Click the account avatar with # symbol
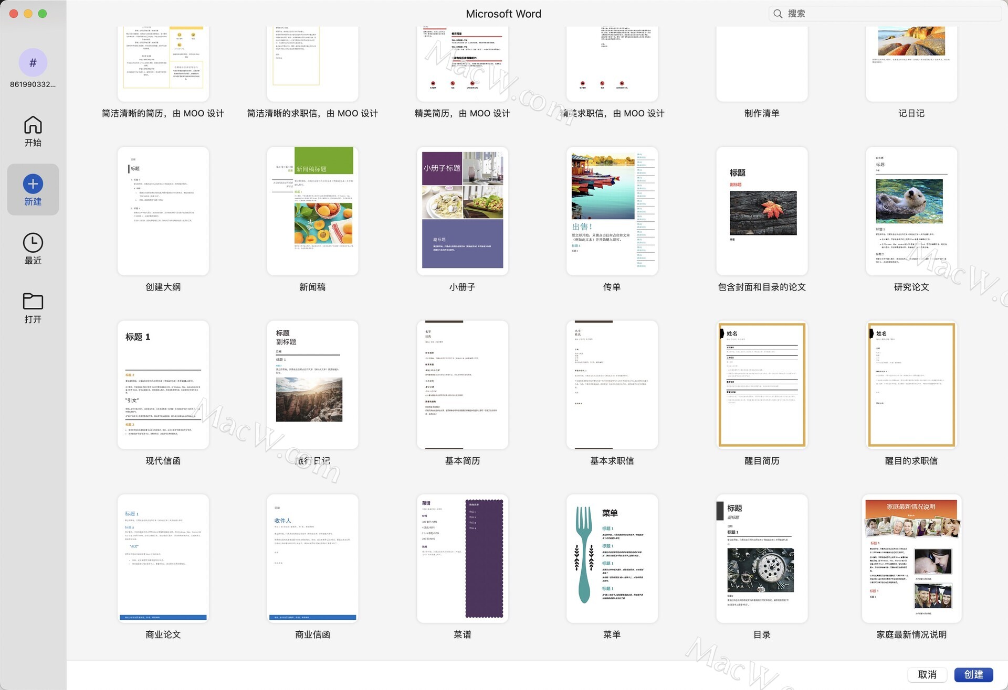This screenshot has width=1008, height=690. click(33, 63)
